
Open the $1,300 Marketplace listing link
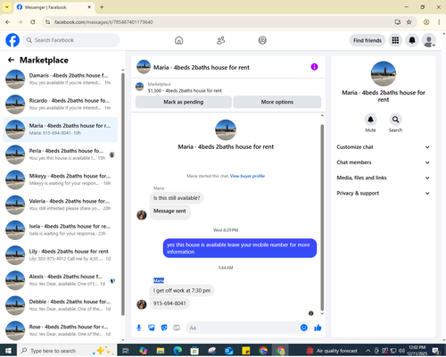point(185,91)
